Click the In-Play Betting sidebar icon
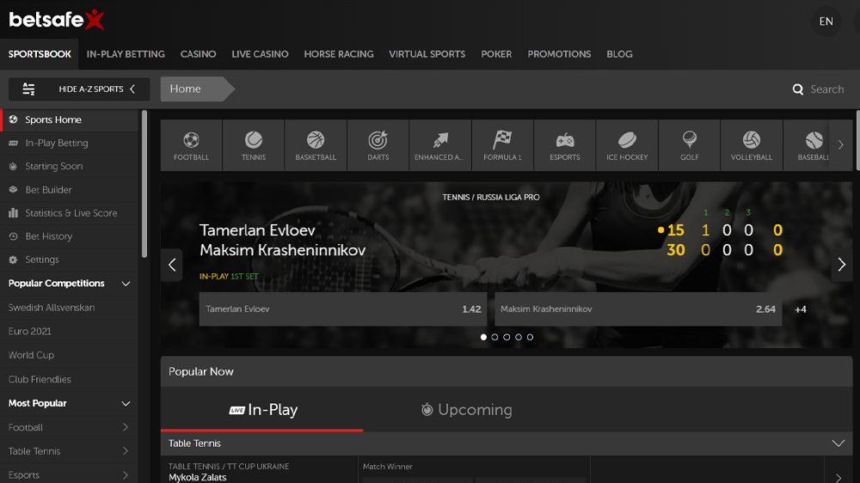Image resolution: width=860 pixels, height=483 pixels. tap(13, 143)
